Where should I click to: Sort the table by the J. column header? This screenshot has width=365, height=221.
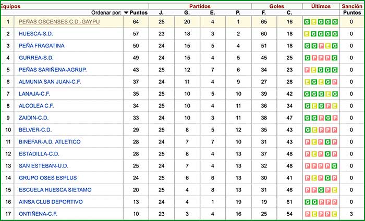[x=161, y=12]
